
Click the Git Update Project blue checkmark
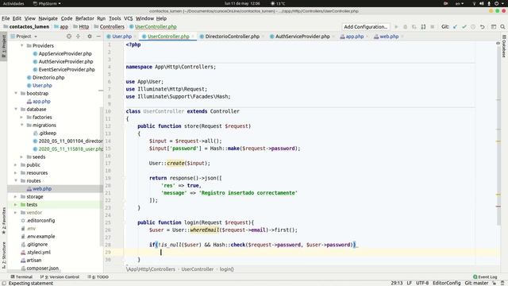point(455,27)
